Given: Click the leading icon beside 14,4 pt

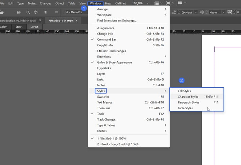Looking at the screenshot, I should coord(174,12).
